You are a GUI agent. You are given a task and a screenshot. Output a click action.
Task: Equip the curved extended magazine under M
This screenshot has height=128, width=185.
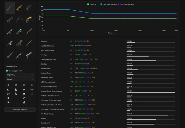(x=16, y=94)
